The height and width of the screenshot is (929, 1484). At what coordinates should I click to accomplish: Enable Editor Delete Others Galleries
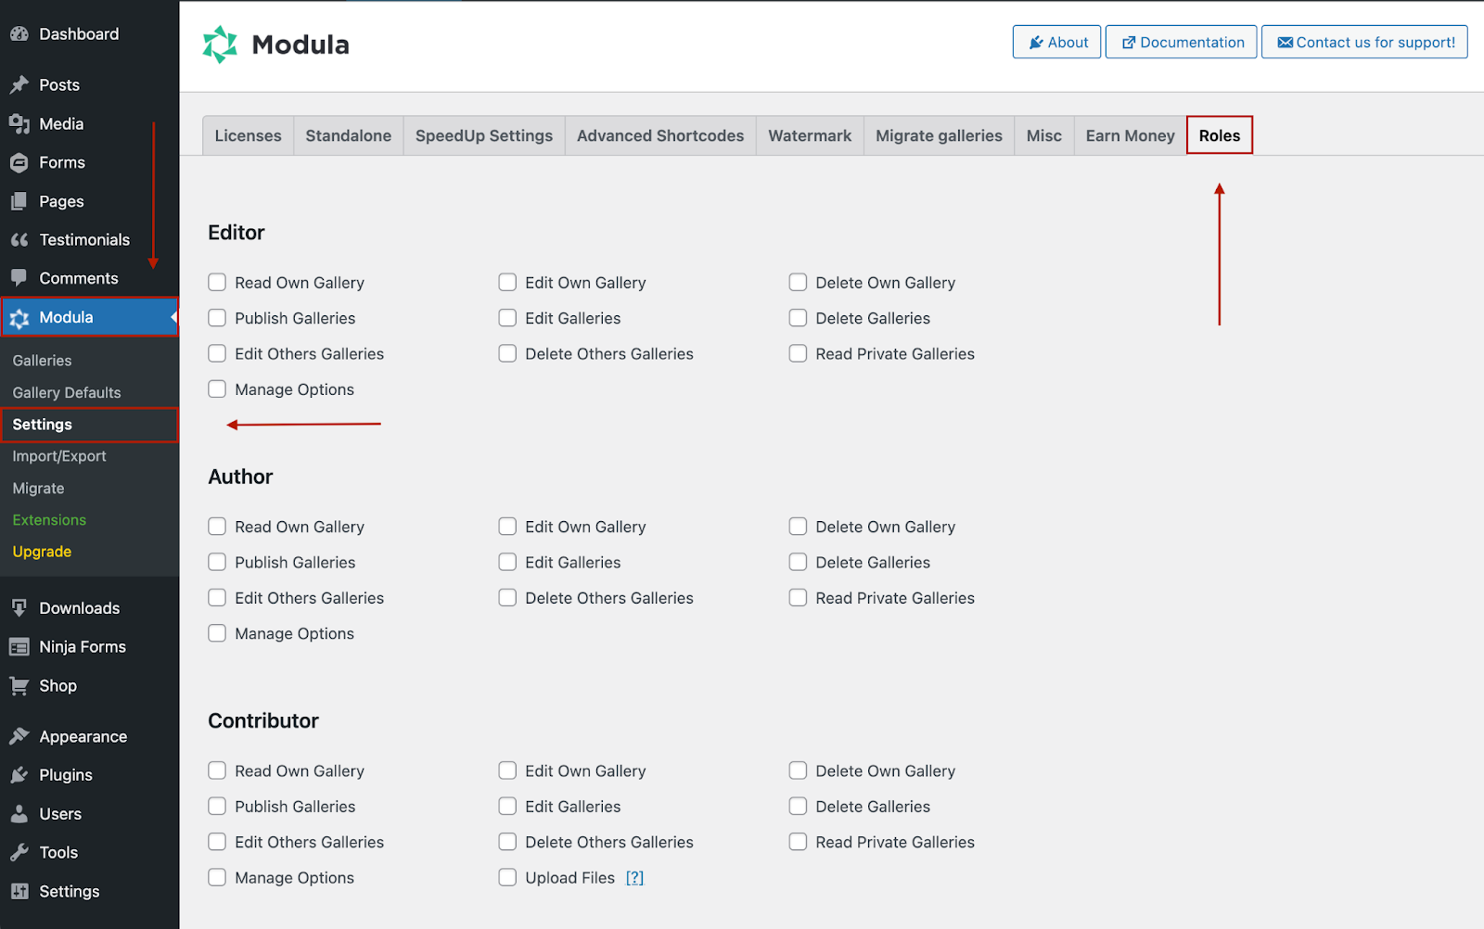click(507, 353)
